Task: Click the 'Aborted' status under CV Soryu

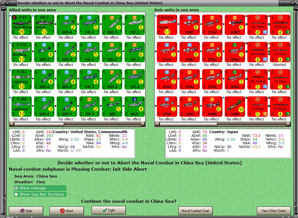Action: point(279,65)
